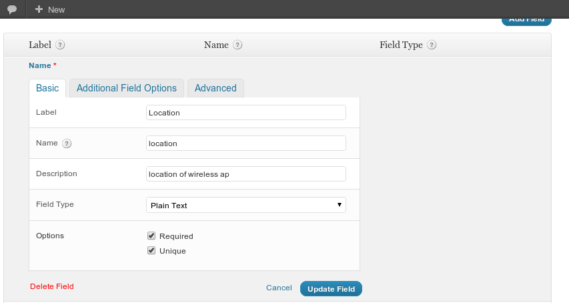Click the Update Field button
This screenshot has height=303, width=569.
point(331,288)
